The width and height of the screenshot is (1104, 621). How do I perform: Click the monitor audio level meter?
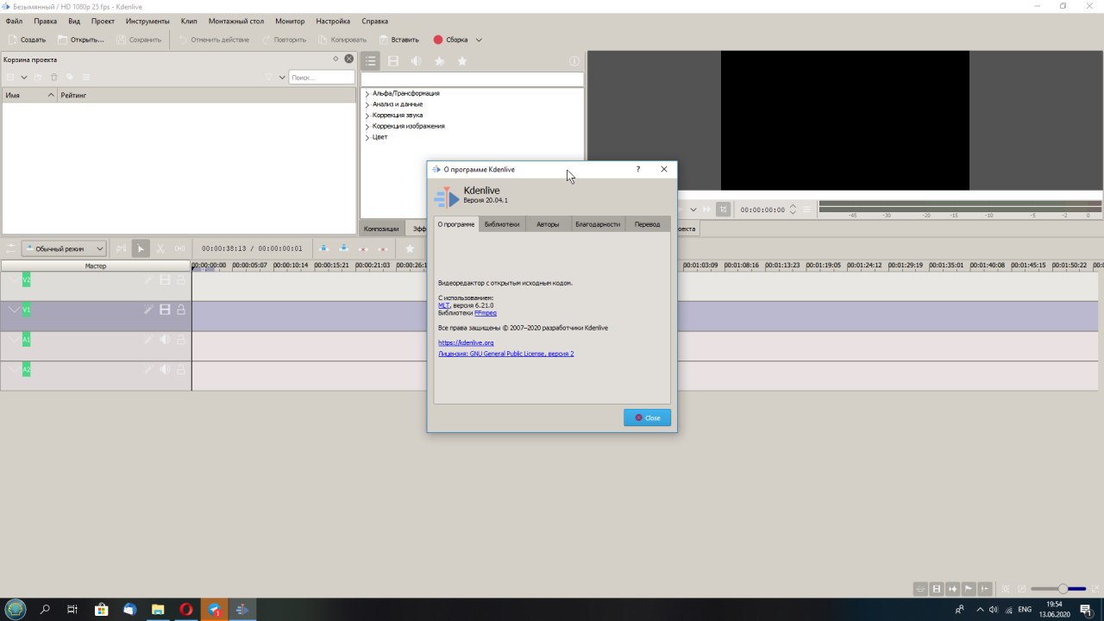coord(959,209)
